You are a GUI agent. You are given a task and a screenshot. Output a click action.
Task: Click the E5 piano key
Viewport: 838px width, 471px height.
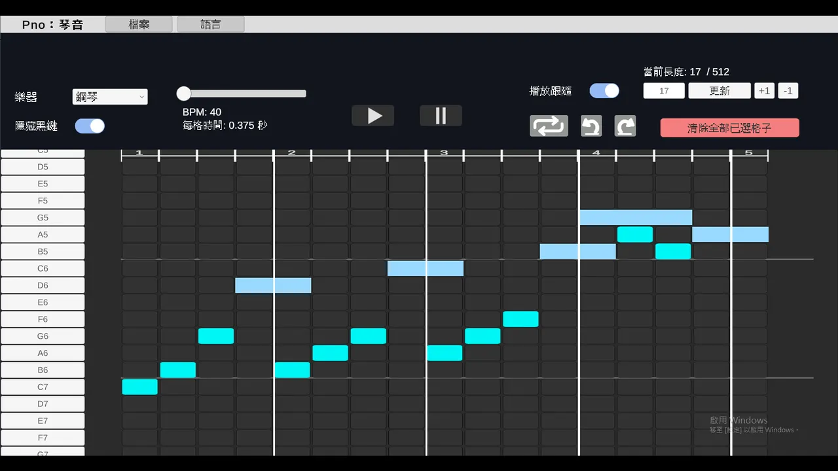tap(43, 184)
